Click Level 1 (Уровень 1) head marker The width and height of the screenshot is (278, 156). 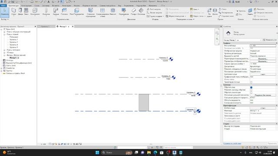(199, 111)
